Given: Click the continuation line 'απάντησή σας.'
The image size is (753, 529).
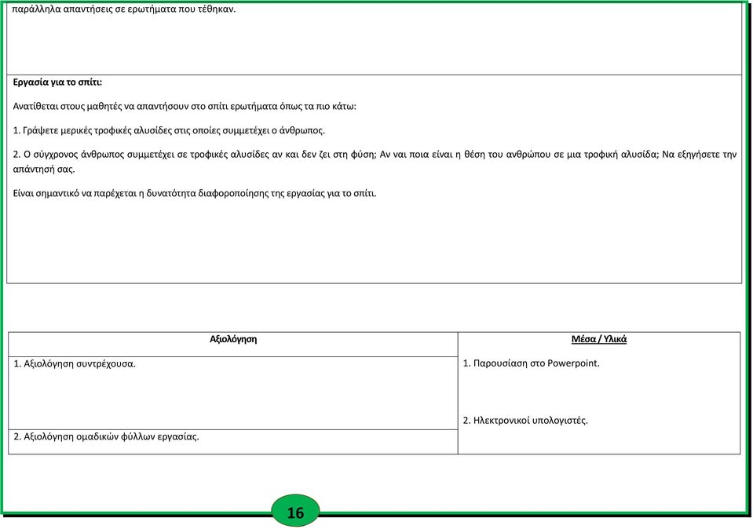Looking at the screenshot, I should tap(44, 170).
